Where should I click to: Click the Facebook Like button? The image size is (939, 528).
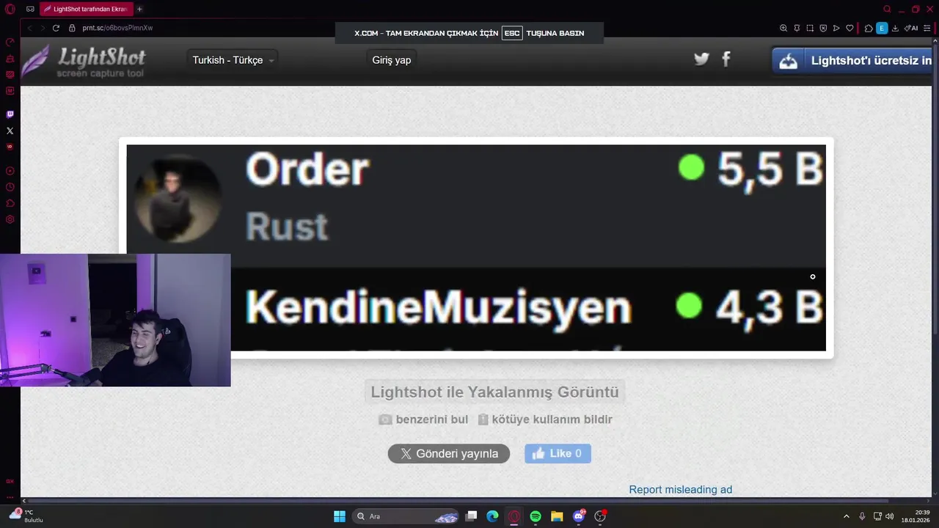(x=558, y=453)
